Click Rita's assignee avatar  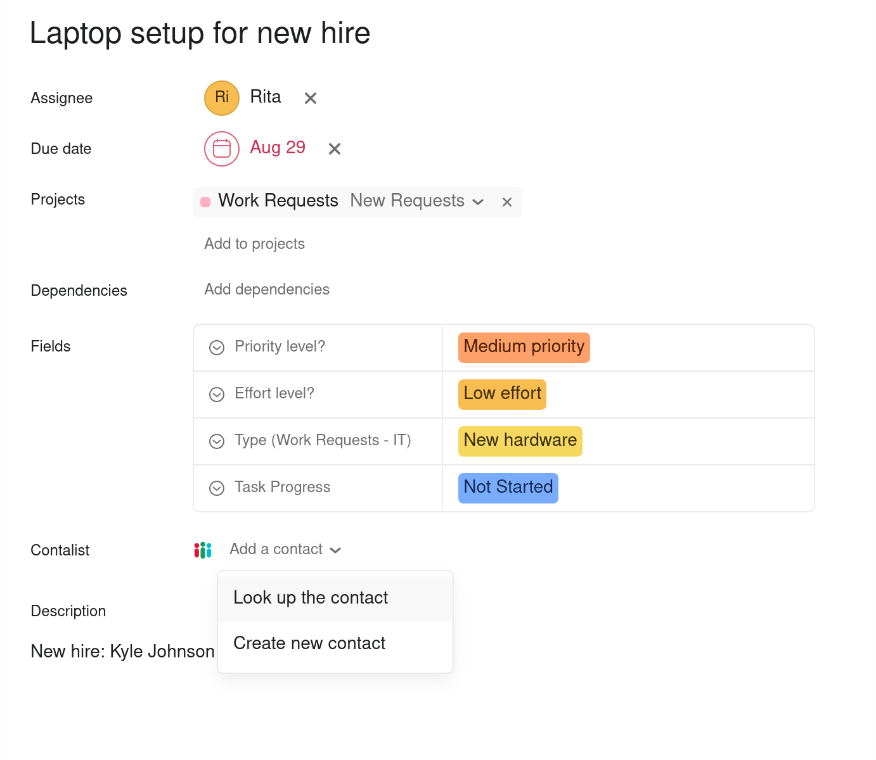[221, 98]
